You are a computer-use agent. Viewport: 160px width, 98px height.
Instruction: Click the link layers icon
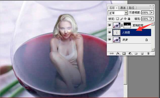click(x=112, y=53)
